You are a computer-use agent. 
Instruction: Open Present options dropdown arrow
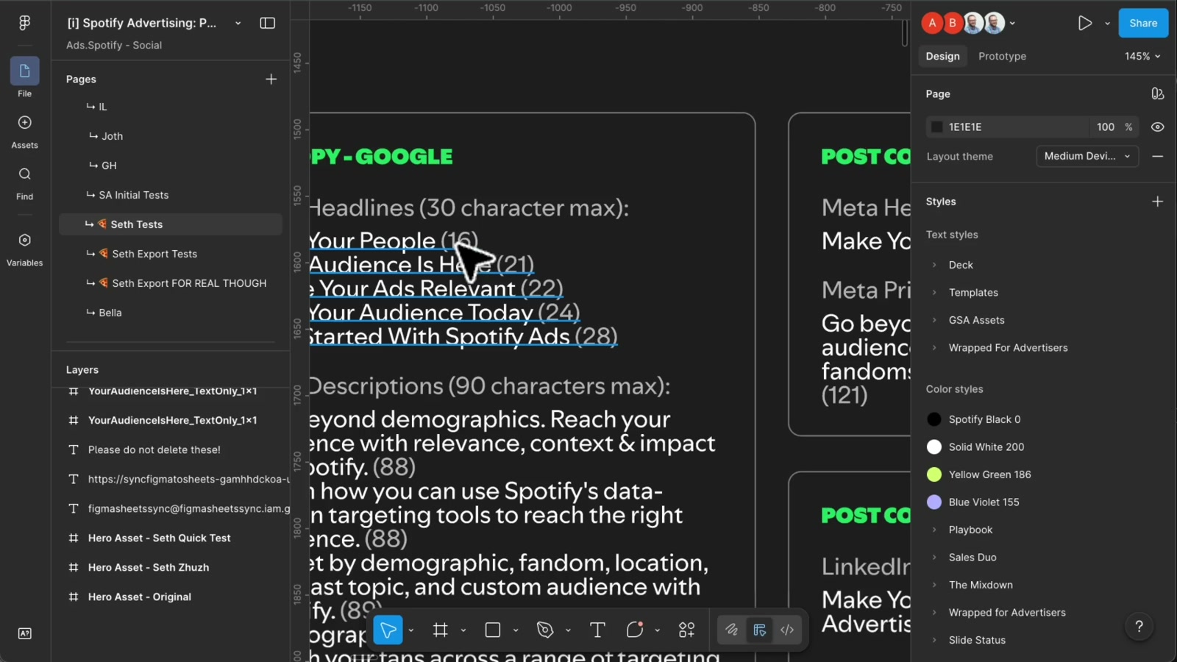pyautogui.click(x=1107, y=23)
